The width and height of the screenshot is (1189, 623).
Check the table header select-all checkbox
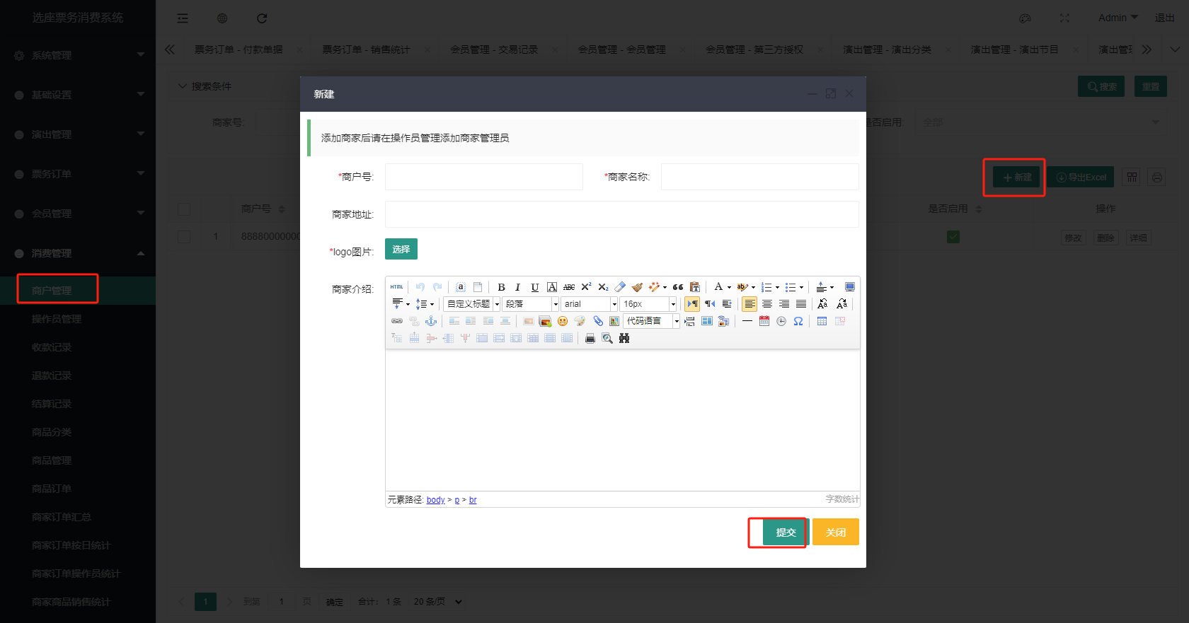(184, 209)
